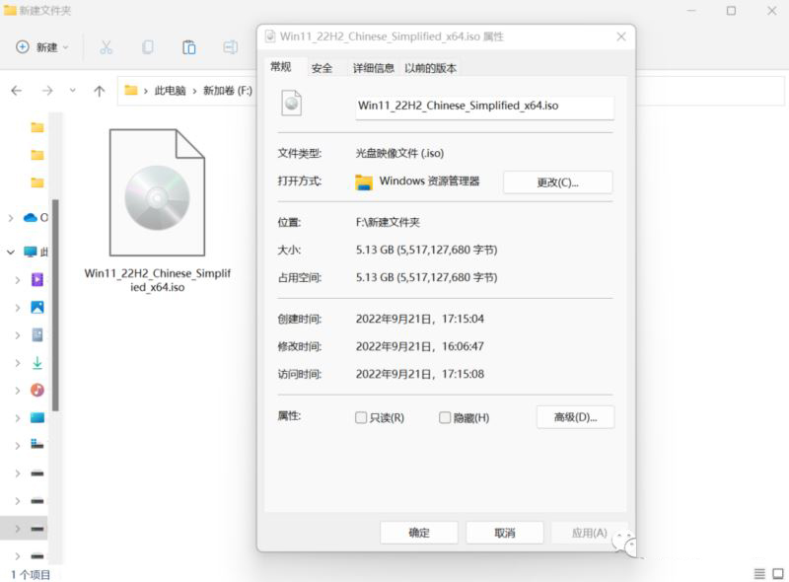789x582 pixels.
Task: Open recent locations dropdown chevron
Action: point(72,91)
